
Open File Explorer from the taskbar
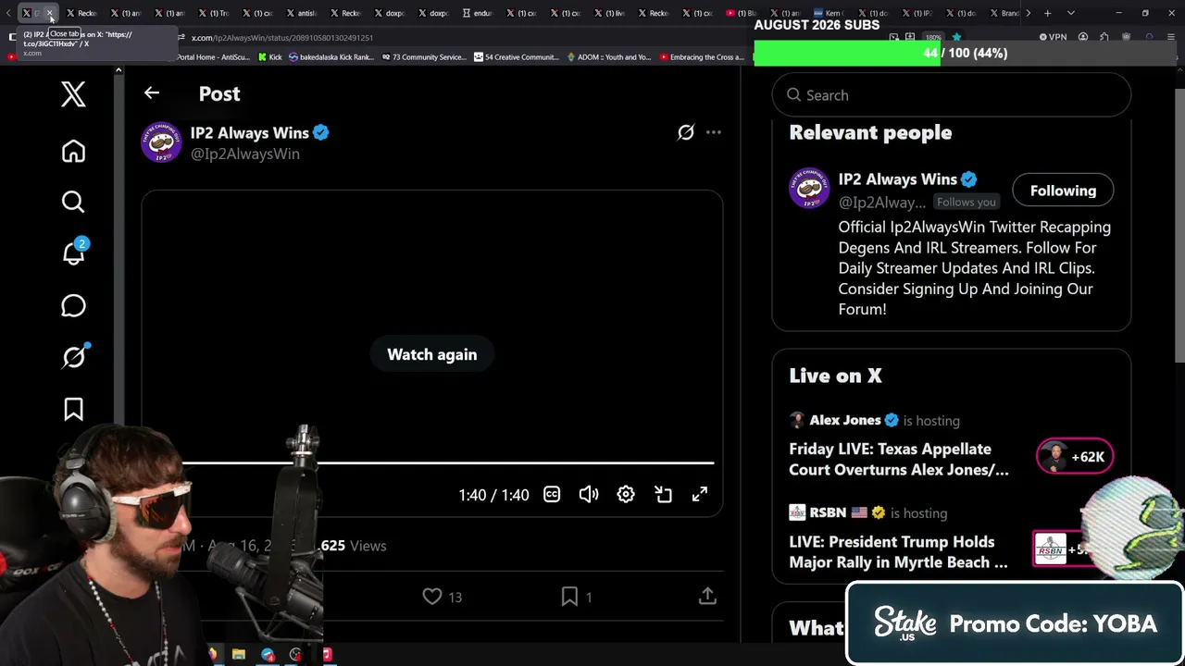tap(239, 655)
